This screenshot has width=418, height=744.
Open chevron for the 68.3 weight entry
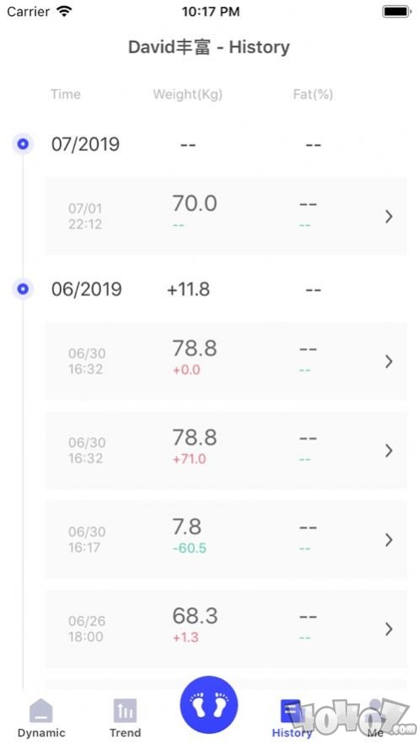pyautogui.click(x=389, y=628)
